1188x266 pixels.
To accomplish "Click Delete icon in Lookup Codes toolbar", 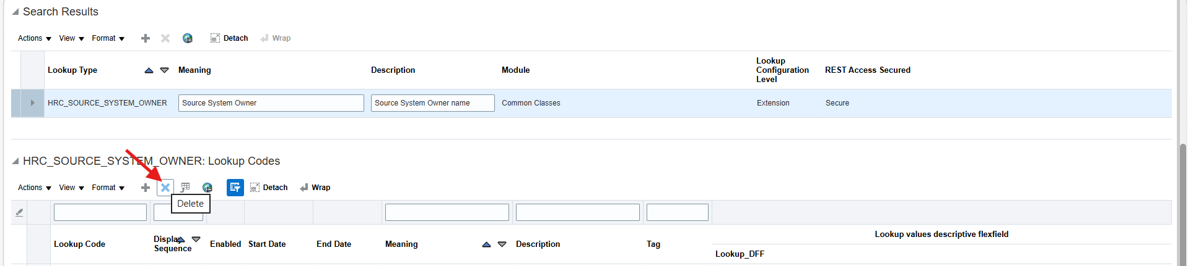I will click(x=165, y=188).
